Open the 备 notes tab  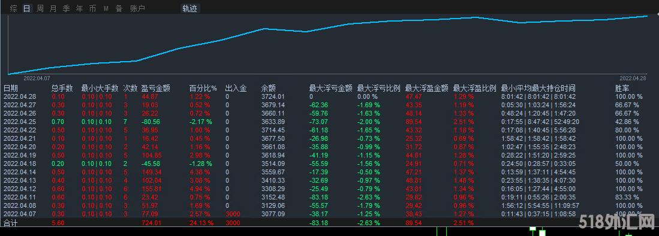119,8
